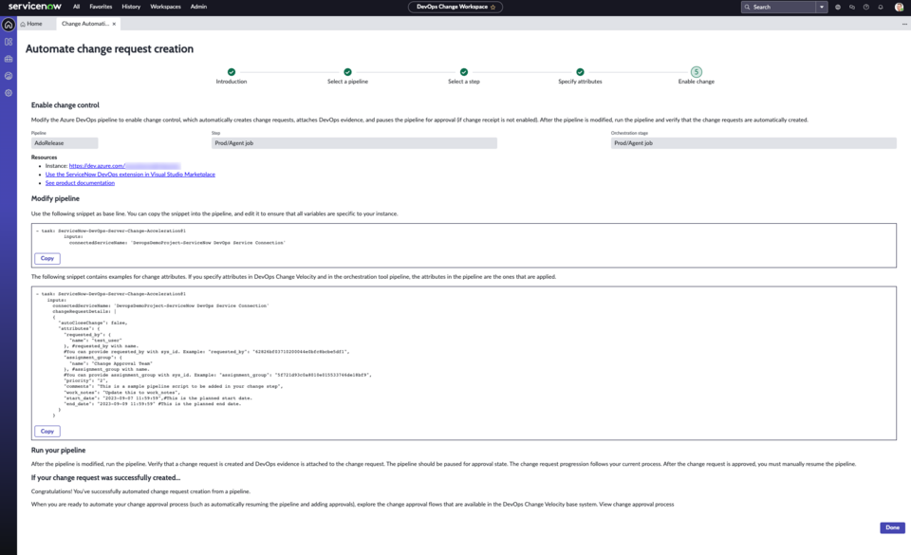The width and height of the screenshot is (911, 555).
Task: Click the ServiceNow logo
Action: 34,7
